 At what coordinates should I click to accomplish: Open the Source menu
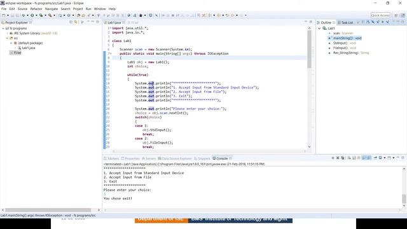click(x=22, y=9)
